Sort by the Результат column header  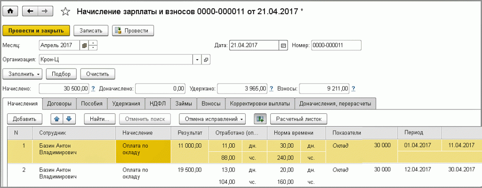pos(190,133)
